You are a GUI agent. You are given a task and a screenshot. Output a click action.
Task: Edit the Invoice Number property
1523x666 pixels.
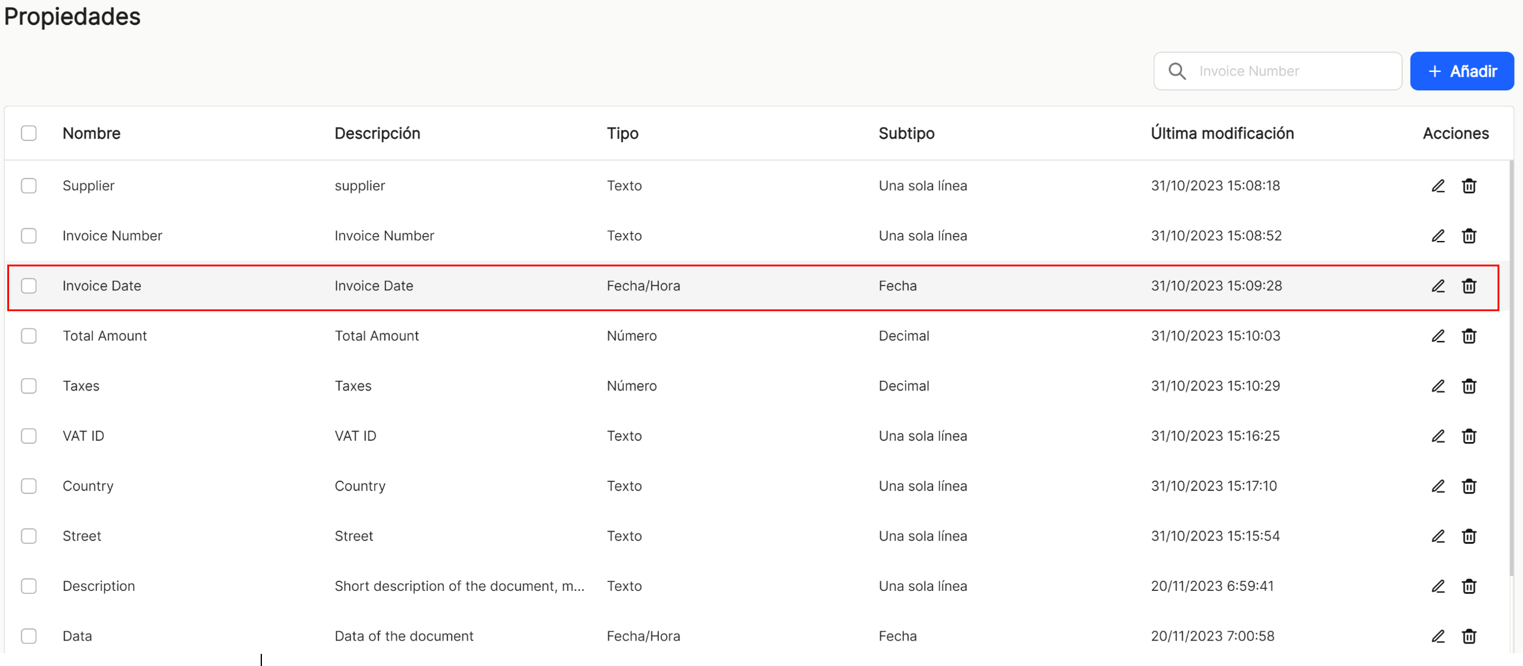(1438, 236)
